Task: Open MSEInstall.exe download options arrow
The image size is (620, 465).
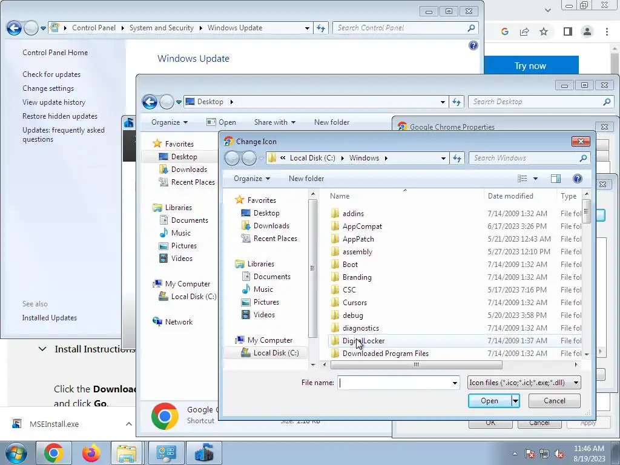Action: tap(128, 424)
